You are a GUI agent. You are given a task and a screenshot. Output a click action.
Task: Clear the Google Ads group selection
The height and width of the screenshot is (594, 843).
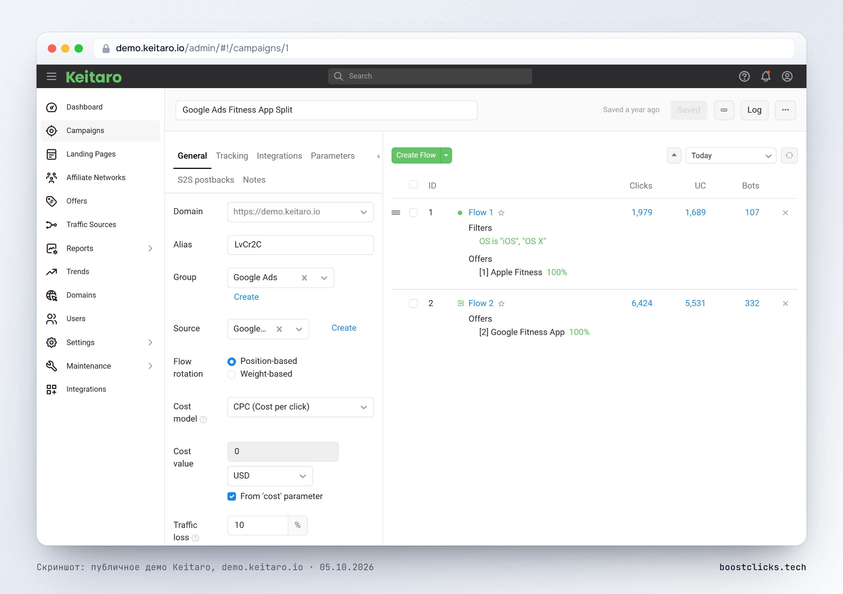304,278
